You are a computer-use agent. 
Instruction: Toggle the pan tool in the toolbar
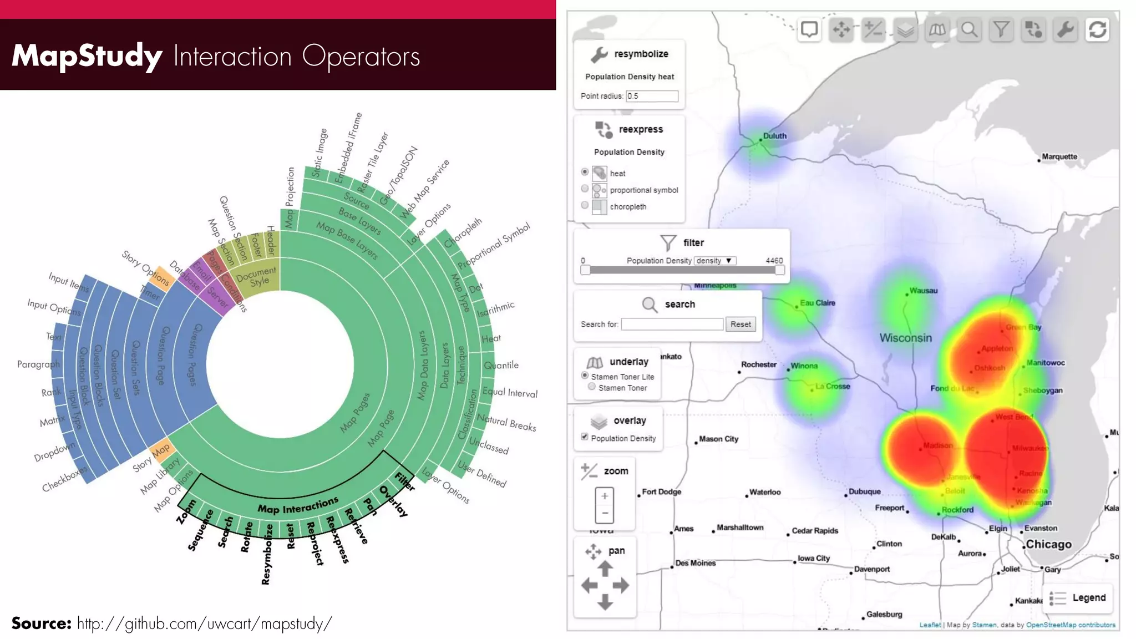[841, 29]
